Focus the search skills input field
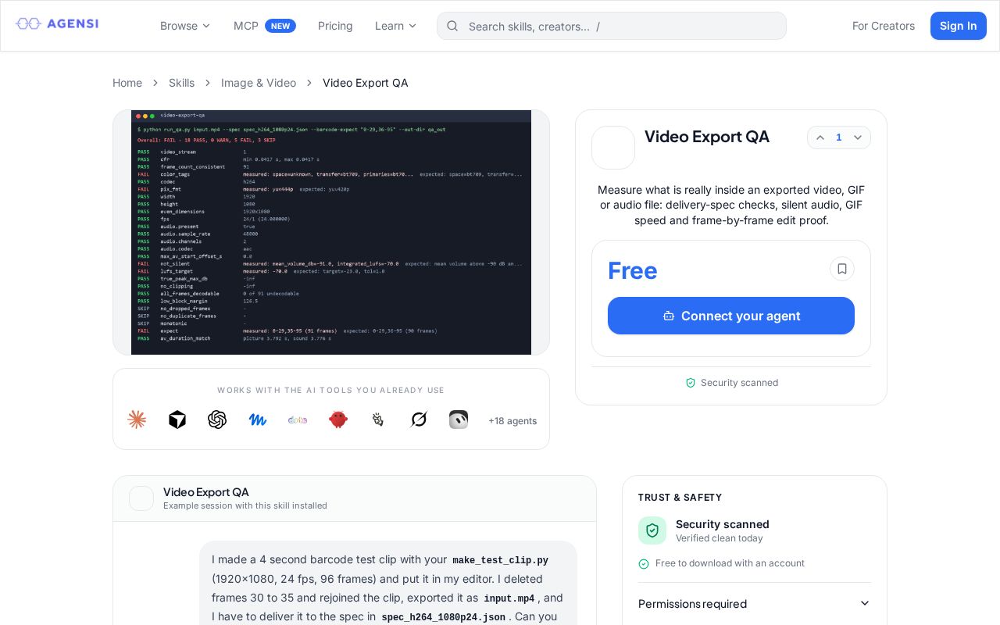 point(612,26)
